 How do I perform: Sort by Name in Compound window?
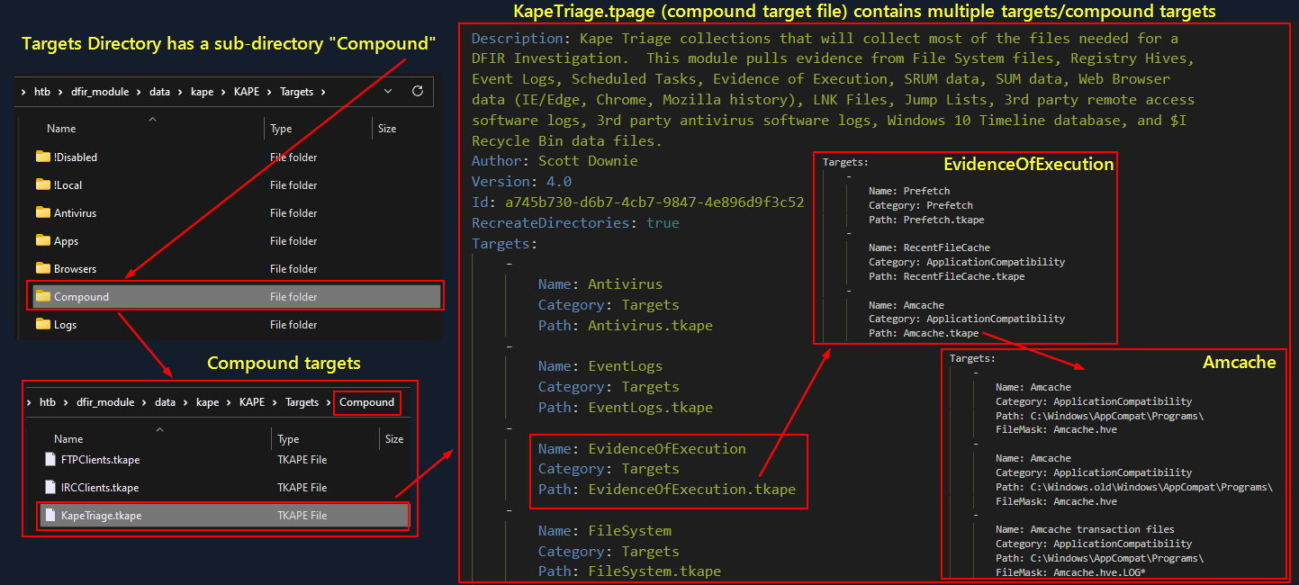click(68, 439)
